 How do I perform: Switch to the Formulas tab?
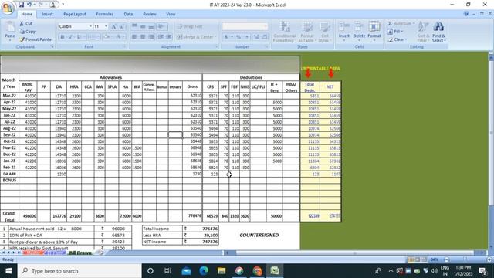point(105,14)
